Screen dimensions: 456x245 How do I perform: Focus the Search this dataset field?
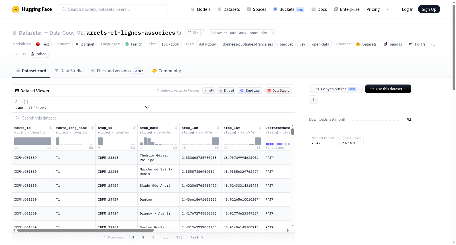[x=153, y=118]
